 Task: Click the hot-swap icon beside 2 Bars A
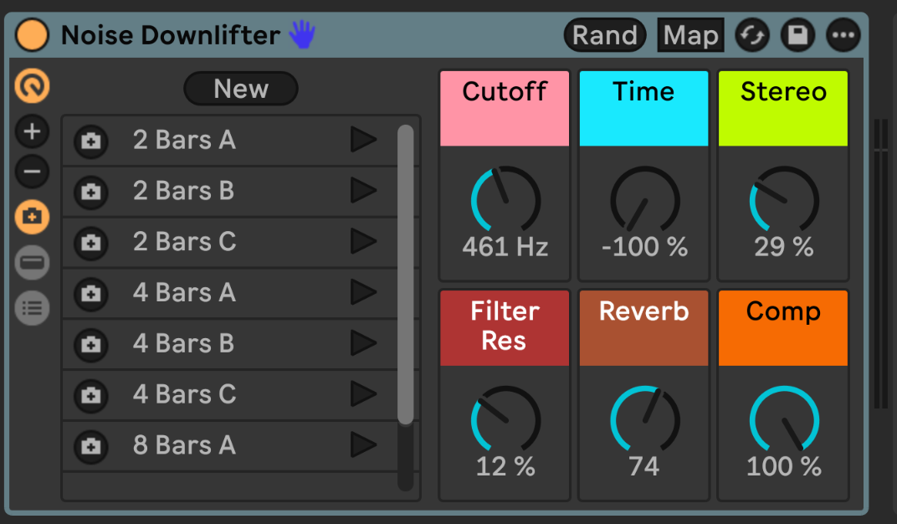(x=90, y=141)
